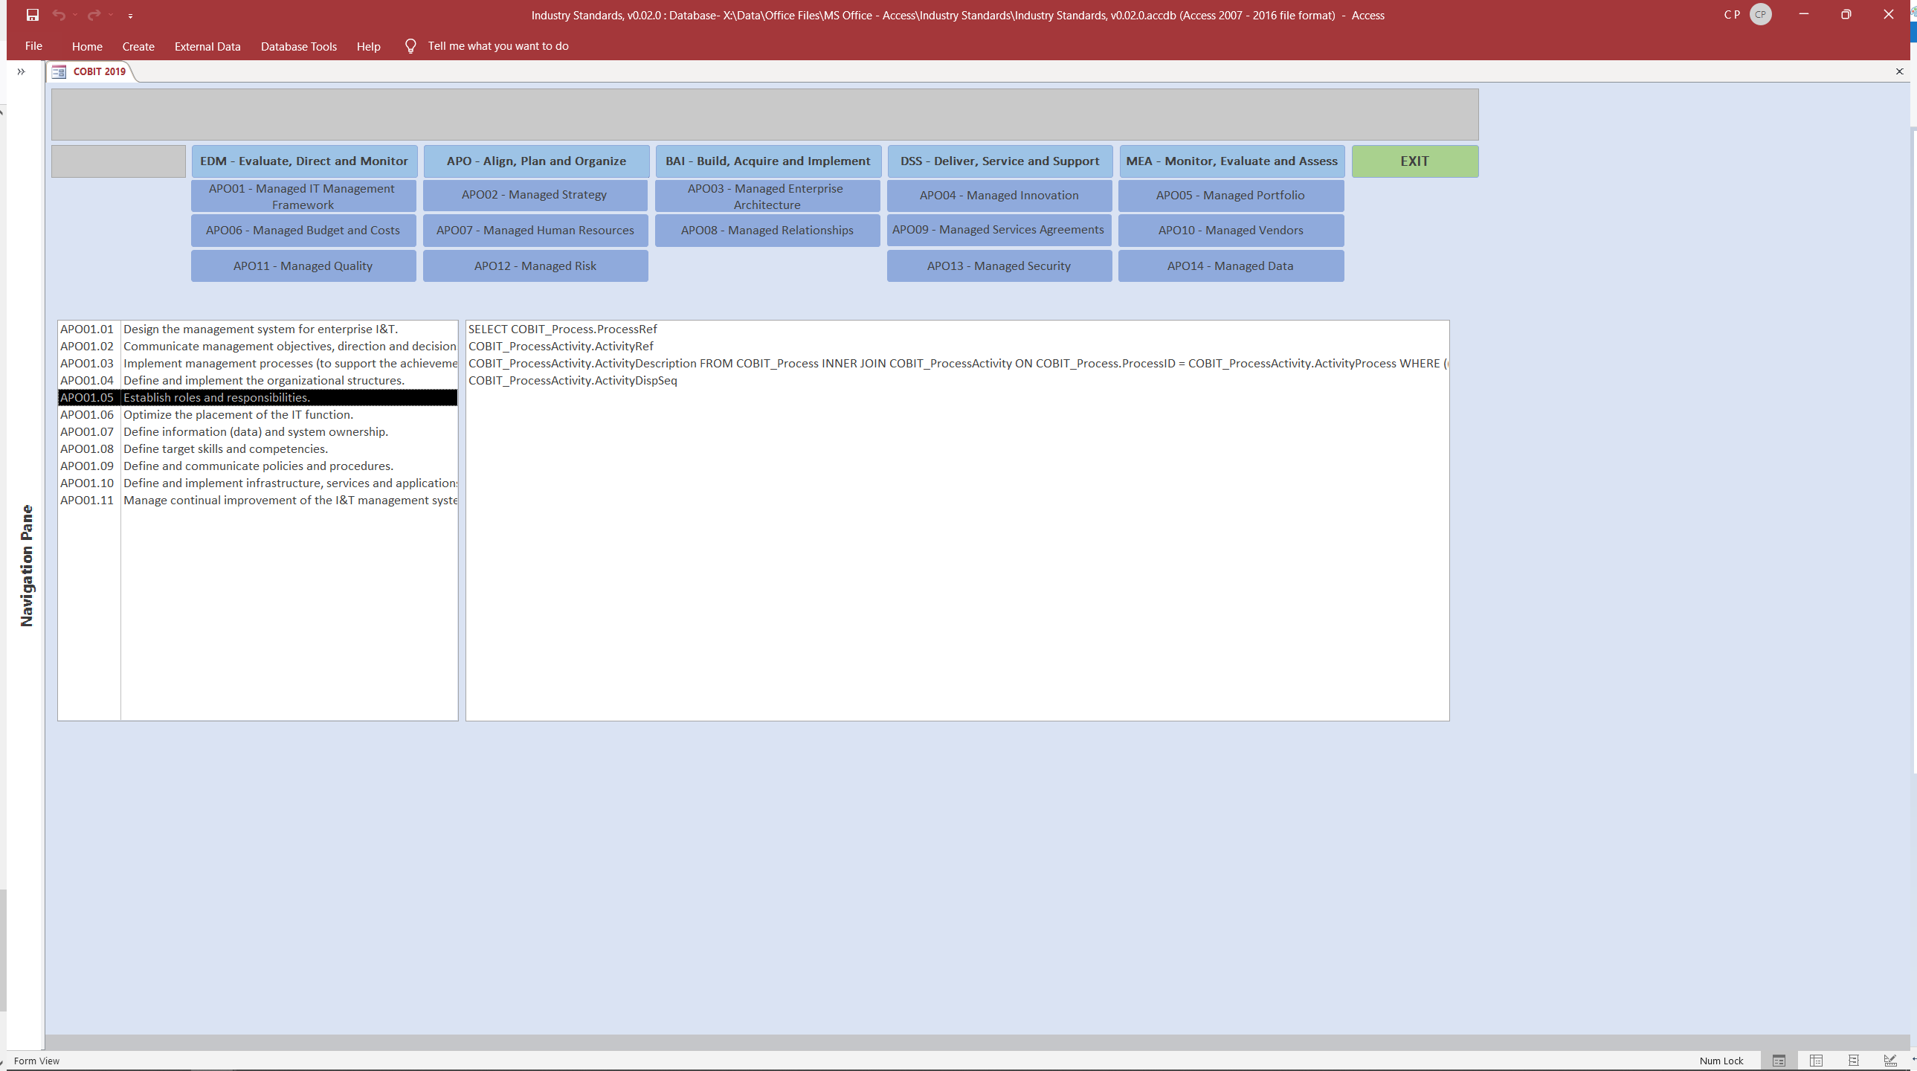Screen dimensions: 1917x1071
Task: Expand the Navigation Pane with double chevron
Action: pos(21,71)
